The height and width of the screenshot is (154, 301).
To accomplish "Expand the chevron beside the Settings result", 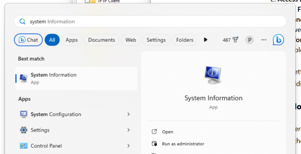I will (x=128, y=130).
